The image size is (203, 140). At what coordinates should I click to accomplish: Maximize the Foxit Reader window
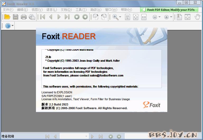click(x=186, y=2)
